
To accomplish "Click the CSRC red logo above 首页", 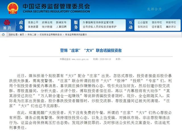I will coord(7,22).
